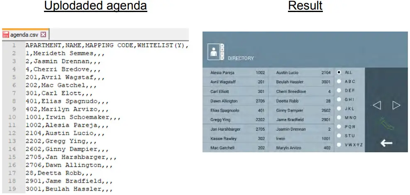Click the CSV line '2705,Jan Harshbarger,,,'

tap(71, 157)
